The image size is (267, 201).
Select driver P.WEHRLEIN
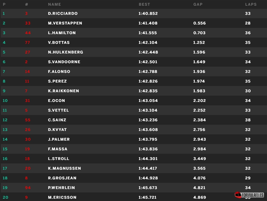pos(61,187)
